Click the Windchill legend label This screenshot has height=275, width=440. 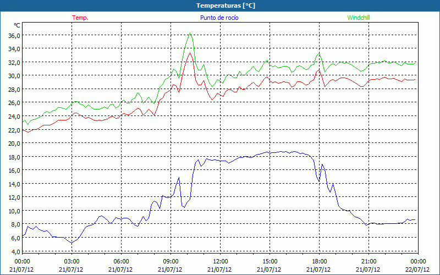pyautogui.click(x=359, y=18)
